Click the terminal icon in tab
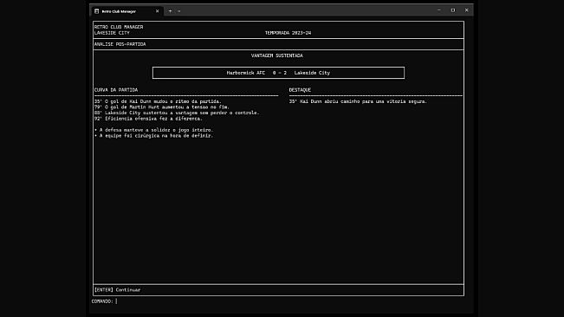 [97, 11]
